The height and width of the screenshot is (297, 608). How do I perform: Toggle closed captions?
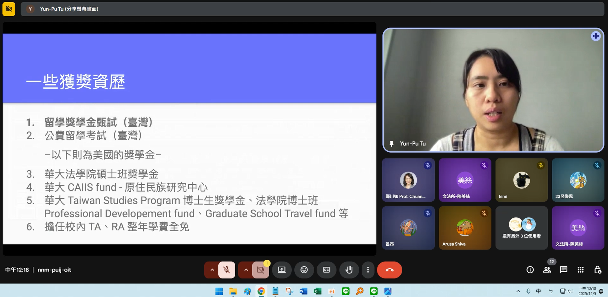tap(327, 270)
